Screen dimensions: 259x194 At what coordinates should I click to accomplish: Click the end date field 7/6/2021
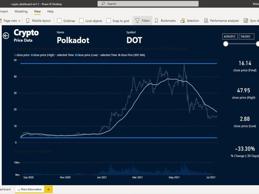click(247, 36)
